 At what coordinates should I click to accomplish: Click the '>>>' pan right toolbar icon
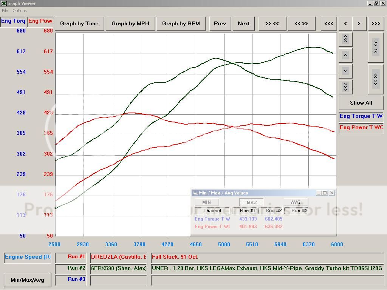tap(376, 23)
